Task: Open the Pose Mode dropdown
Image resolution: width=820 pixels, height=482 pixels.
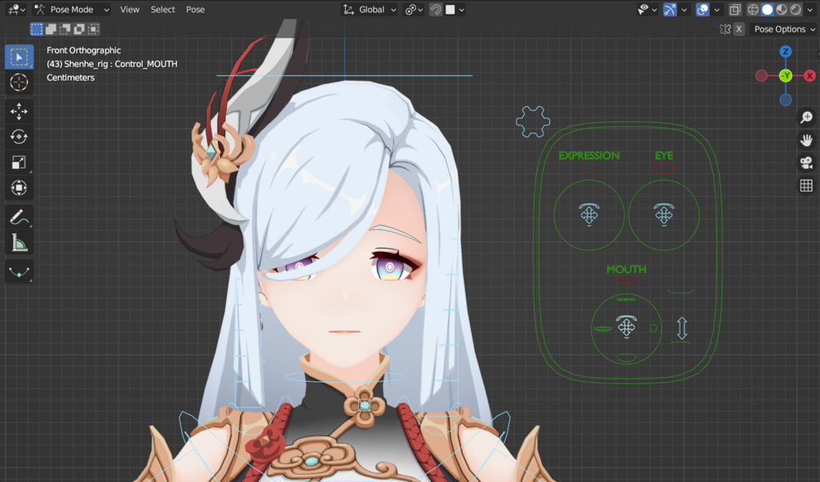Action: point(72,10)
